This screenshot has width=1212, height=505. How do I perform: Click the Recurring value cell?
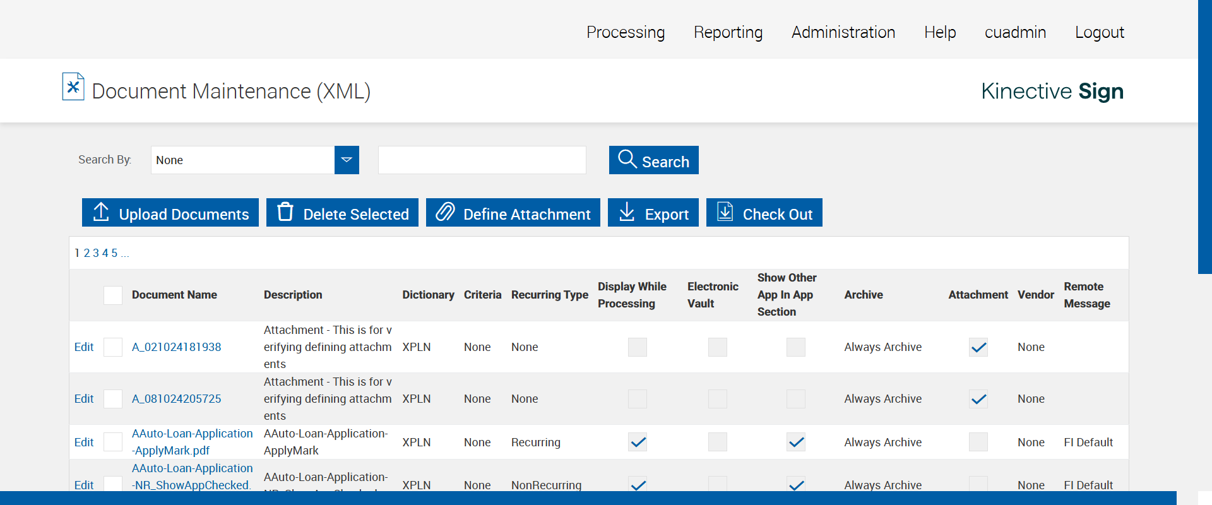pos(536,443)
